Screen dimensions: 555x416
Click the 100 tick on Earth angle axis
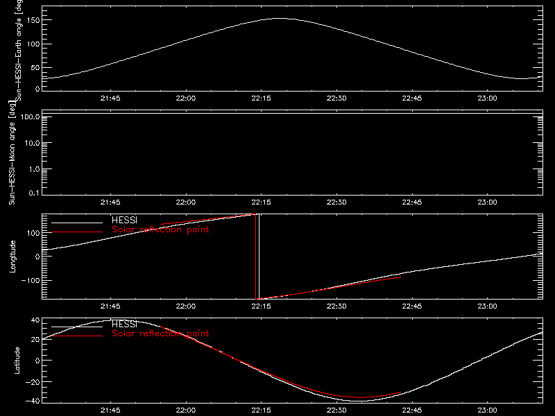(x=33, y=44)
